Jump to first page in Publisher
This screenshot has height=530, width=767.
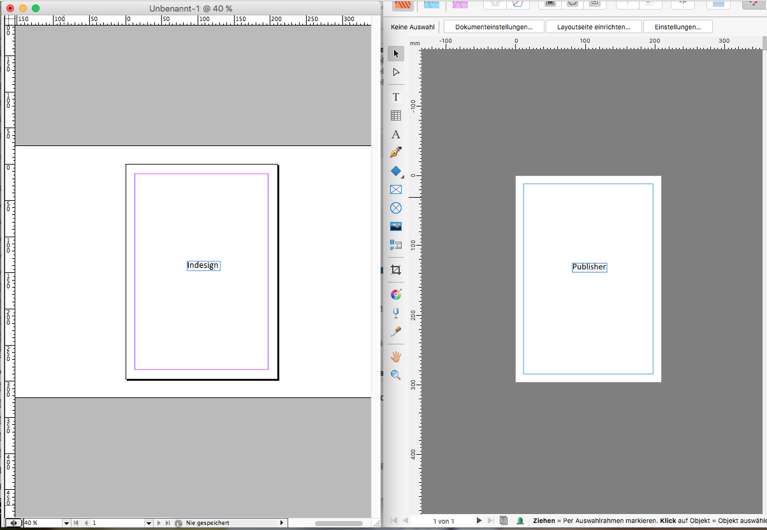click(x=393, y=521)
